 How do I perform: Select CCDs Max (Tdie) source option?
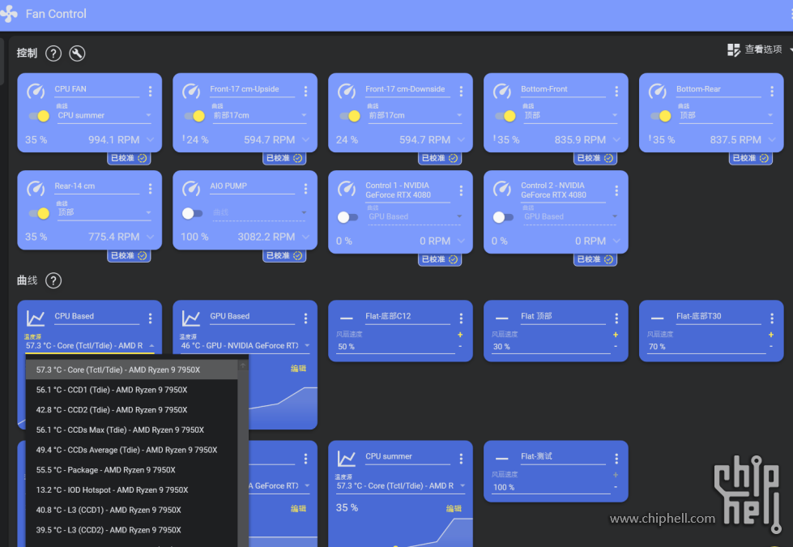pyautogui.click(x=131, y=429)
